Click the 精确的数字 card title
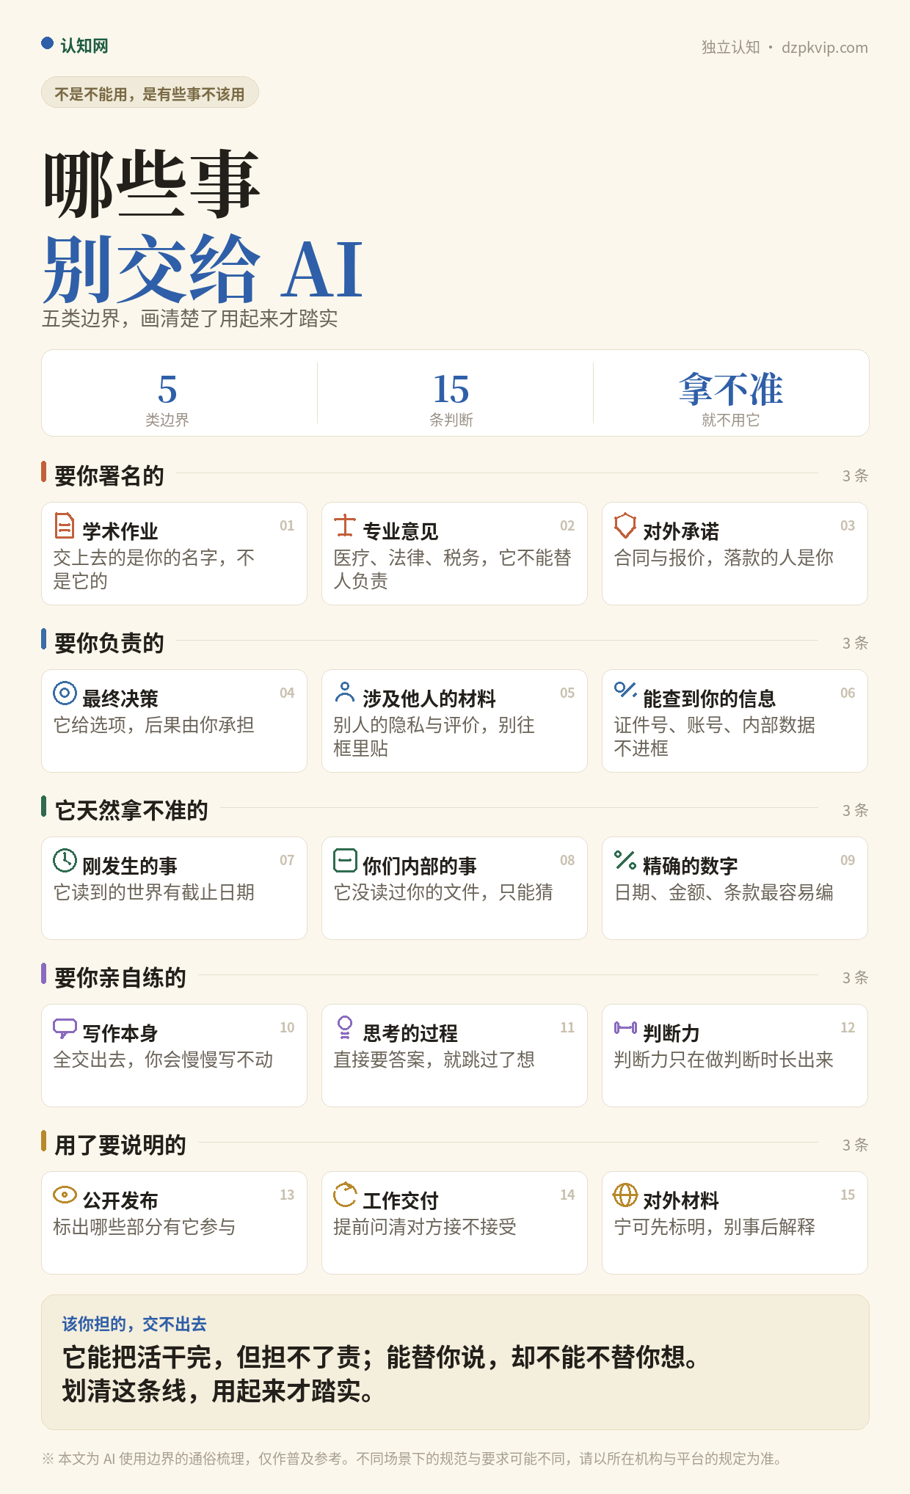Screen dimensions: 910x1494 coord(691,866)
